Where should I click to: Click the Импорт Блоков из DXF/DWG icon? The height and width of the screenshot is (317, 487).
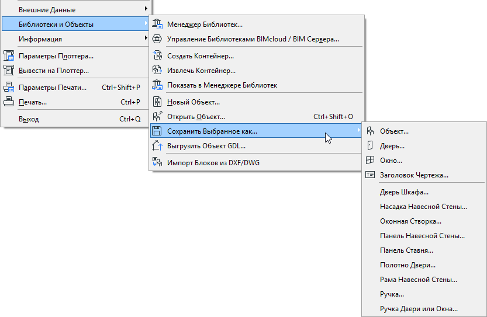157,162
